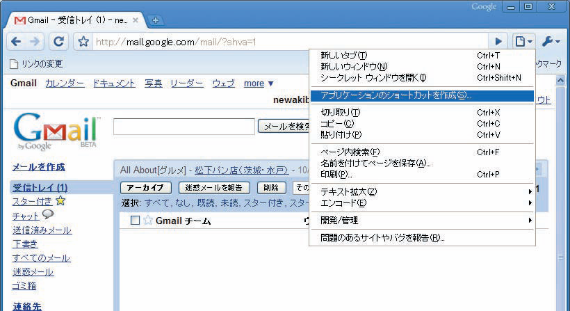
Task: Click the リンクの変更 bookmark item
Action: click(35, 64)
